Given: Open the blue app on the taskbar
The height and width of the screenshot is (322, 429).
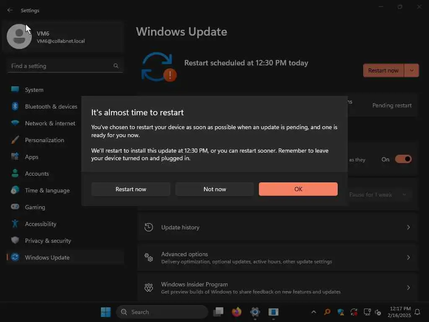Looking at the screenshot, I should [x=273, y=312].
